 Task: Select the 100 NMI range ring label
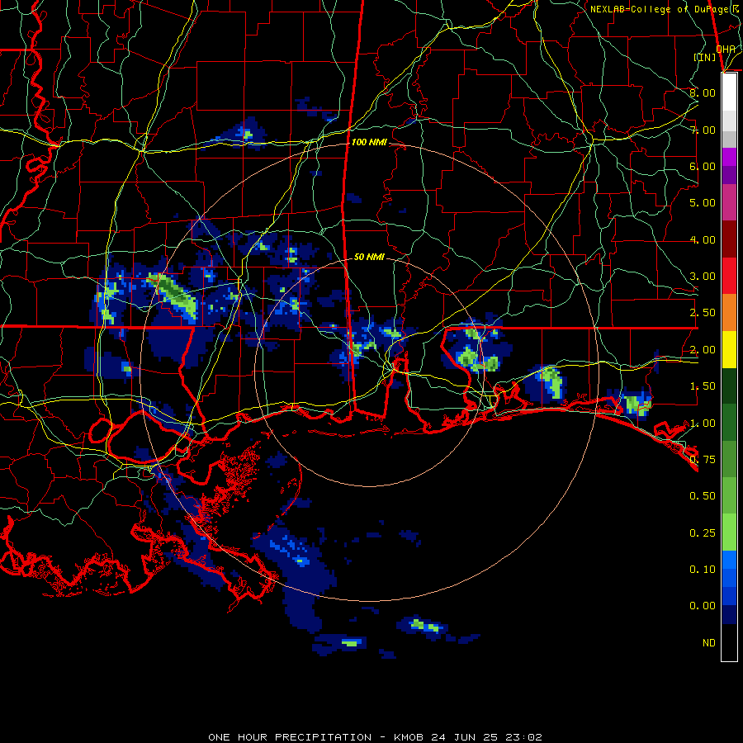coord(369,142)
